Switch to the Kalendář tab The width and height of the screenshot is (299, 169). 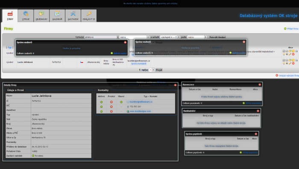click(57, 16)
